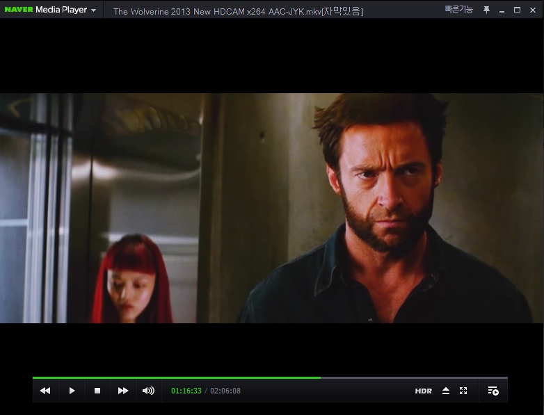Click the current time 01:16:33 display
The height and width of the screenshot is (415, 544).
click(186, 391)
